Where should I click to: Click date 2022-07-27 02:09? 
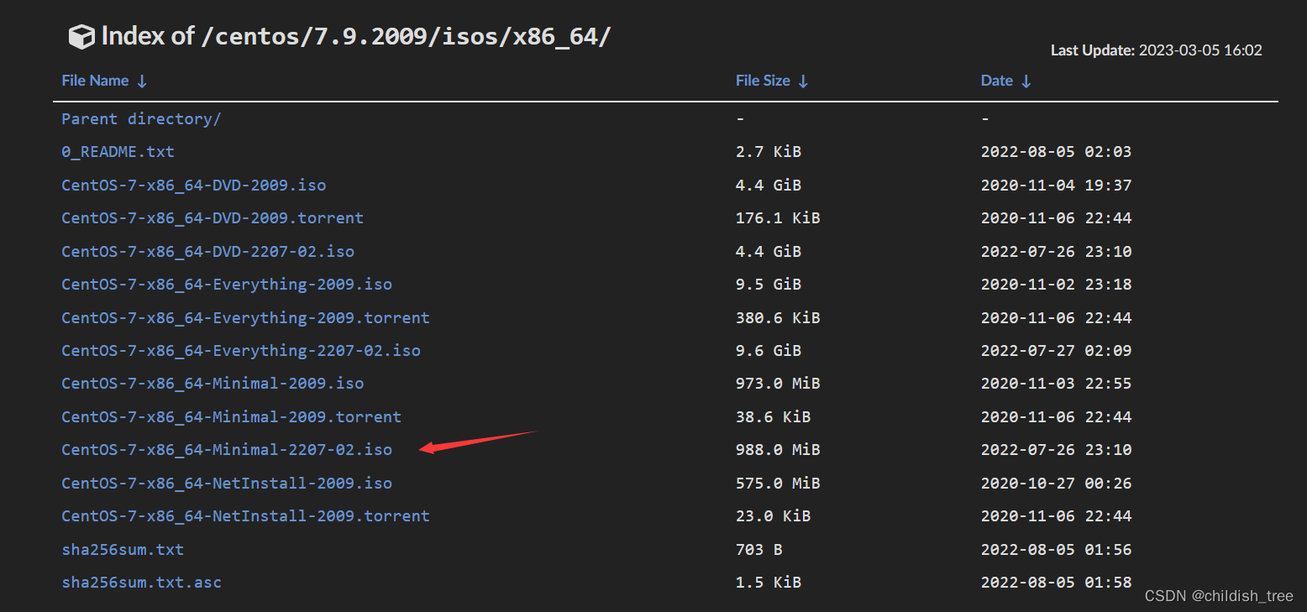(1056, 351)
